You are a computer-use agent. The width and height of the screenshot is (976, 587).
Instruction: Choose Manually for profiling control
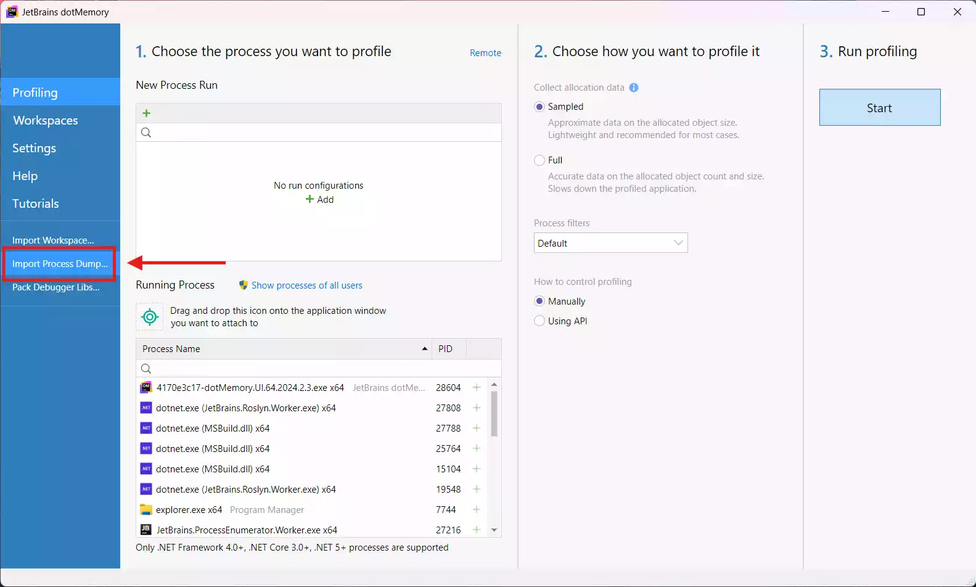(x=539, y=302)
